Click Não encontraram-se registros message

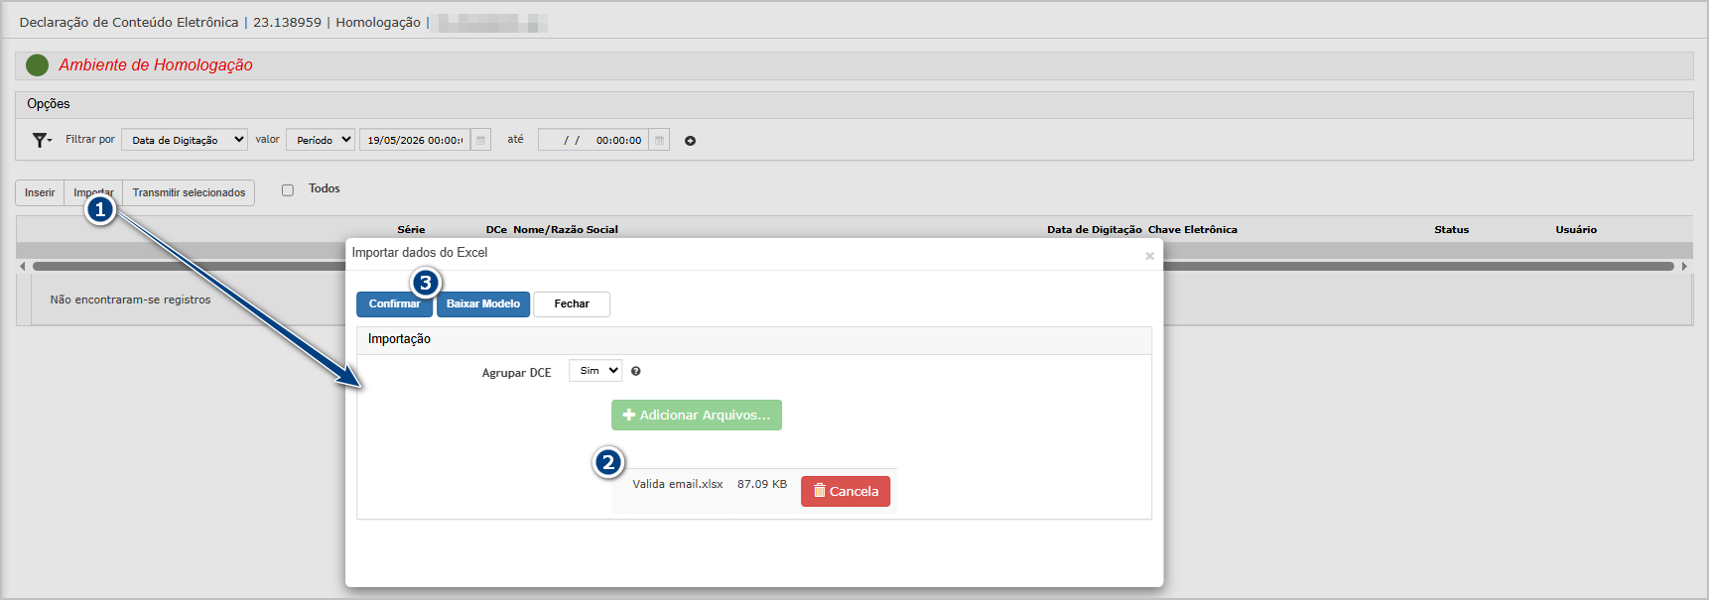click(130, 300)
